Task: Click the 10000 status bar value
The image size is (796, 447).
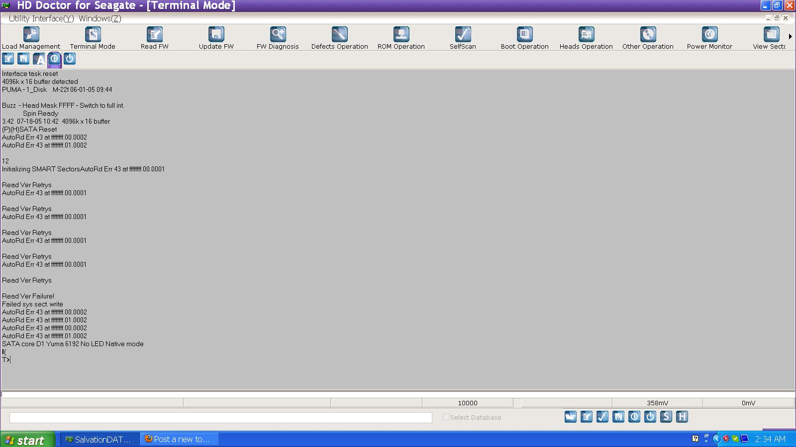Action: [x=468, y=403]
